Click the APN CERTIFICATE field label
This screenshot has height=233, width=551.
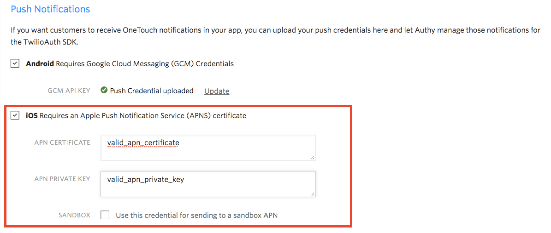[62, 142]
